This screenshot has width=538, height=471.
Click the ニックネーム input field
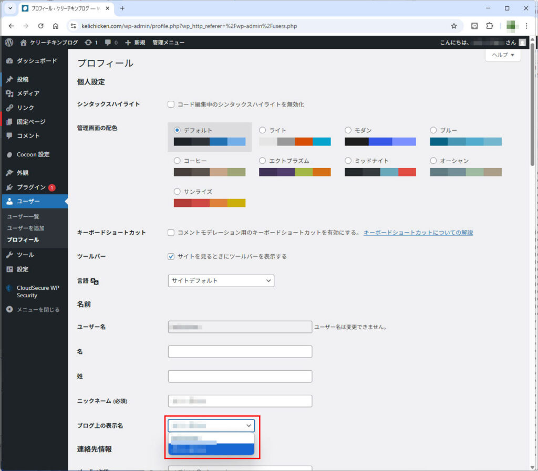coord(240,401)
